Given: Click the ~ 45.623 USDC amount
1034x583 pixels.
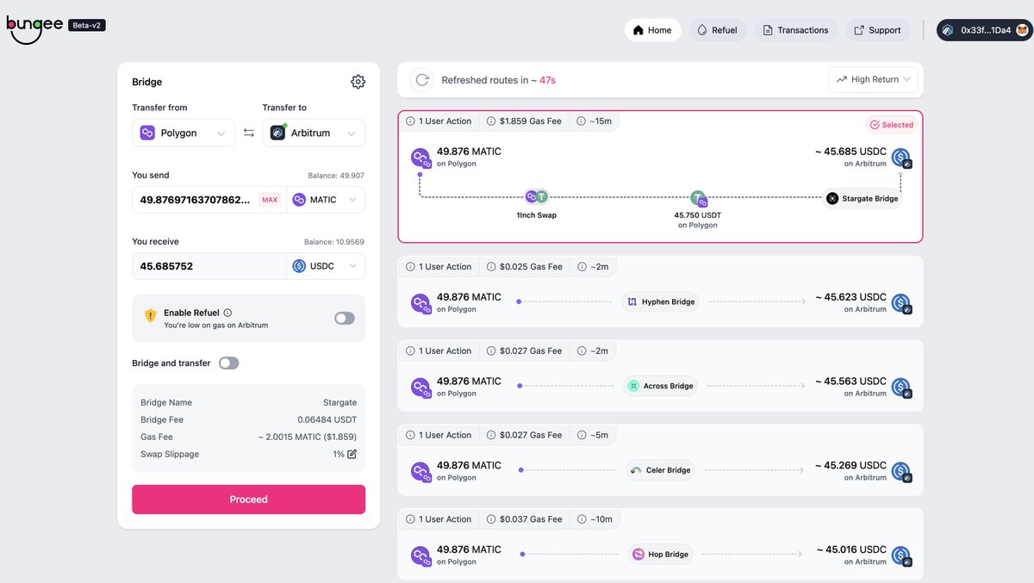Looking at the screenshot, I should 851,297.
